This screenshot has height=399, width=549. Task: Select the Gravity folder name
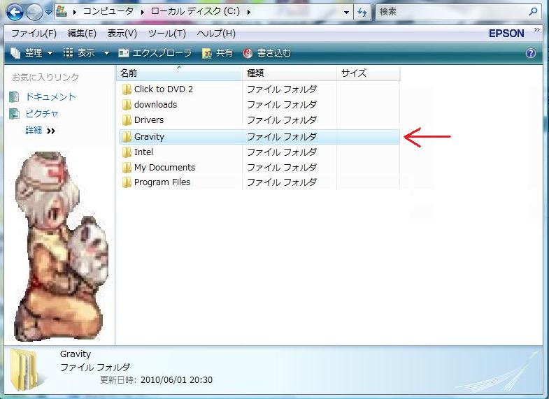pyautogui.click(x=149, y=137)
